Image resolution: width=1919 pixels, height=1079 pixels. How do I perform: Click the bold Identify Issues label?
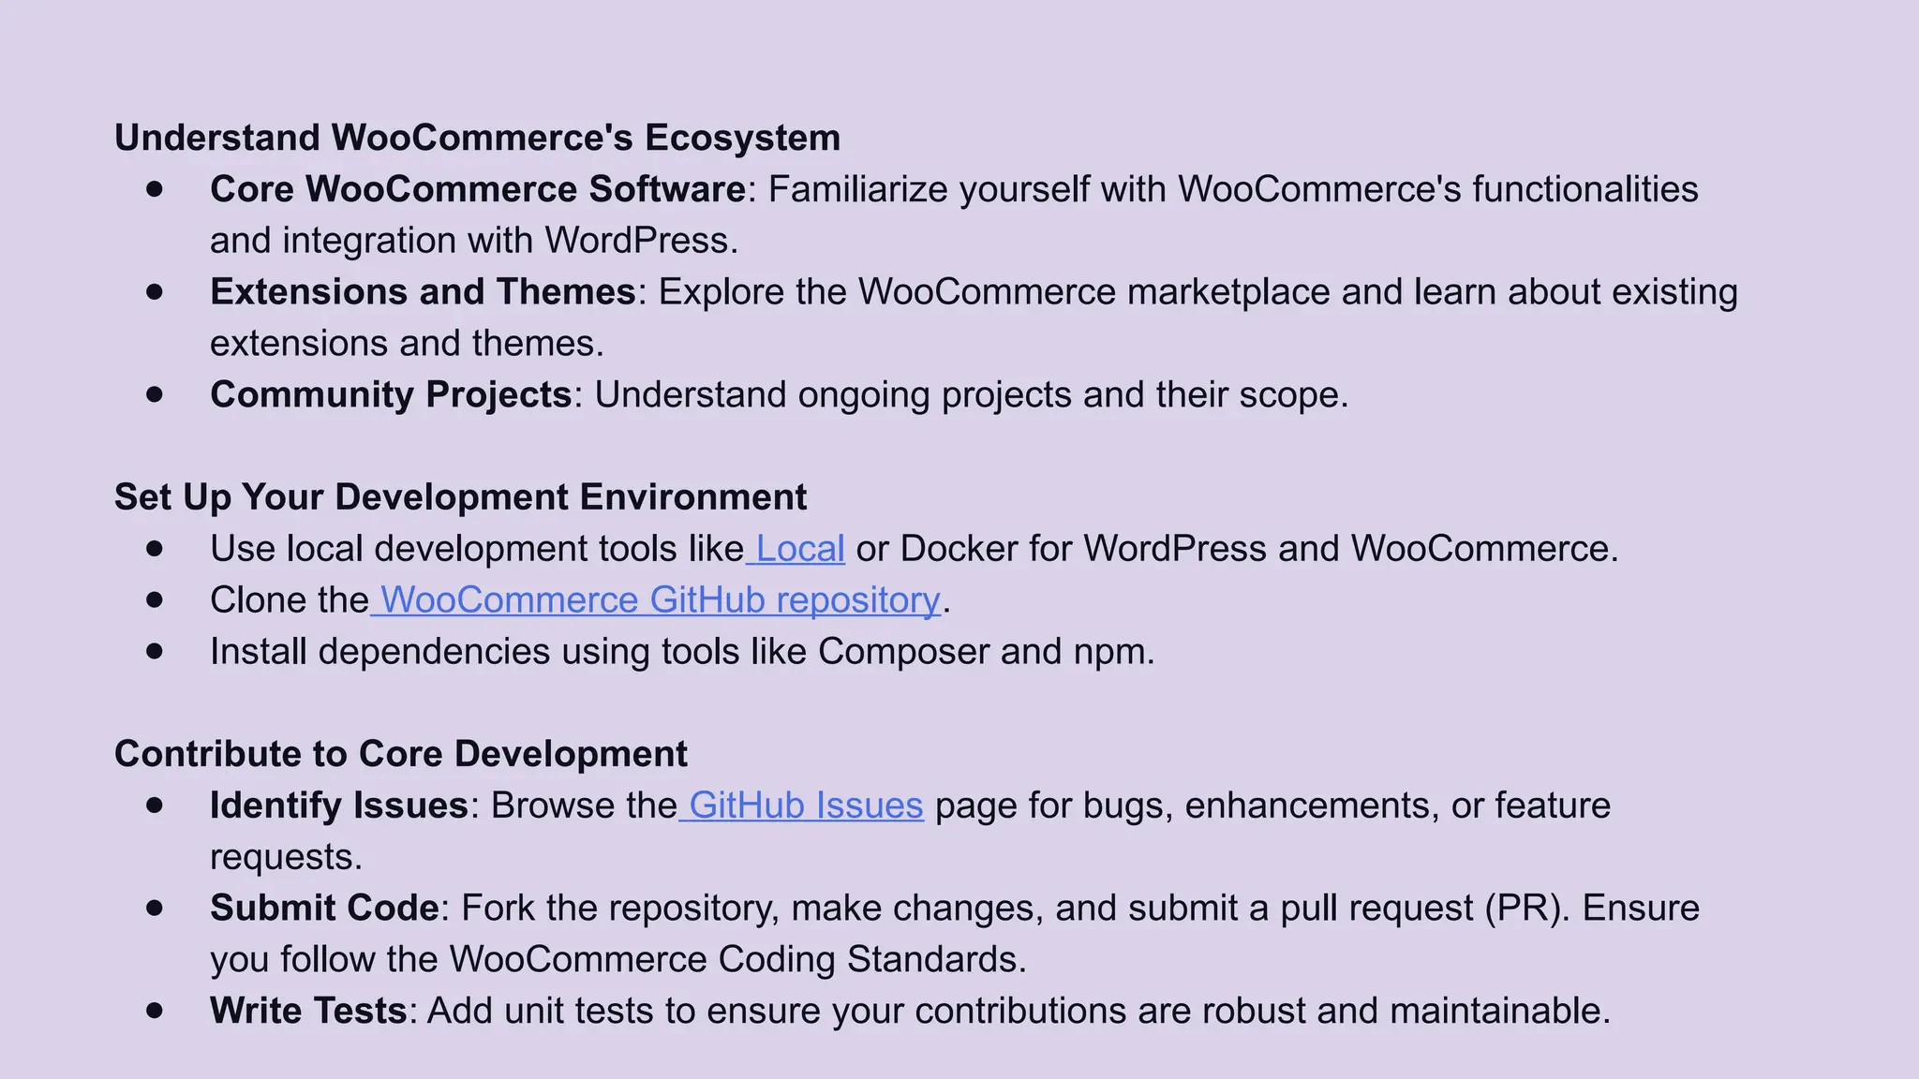(338, 806)
